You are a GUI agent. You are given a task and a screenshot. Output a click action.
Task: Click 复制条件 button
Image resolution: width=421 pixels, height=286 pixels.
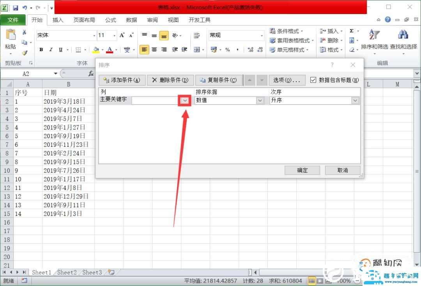218,80
